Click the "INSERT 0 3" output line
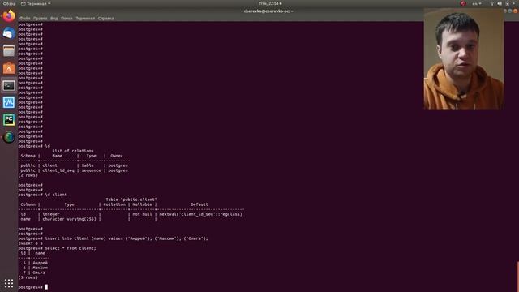The width and height of the screenshot is (519, 292). pyautogui.click(x=31, y=243)
